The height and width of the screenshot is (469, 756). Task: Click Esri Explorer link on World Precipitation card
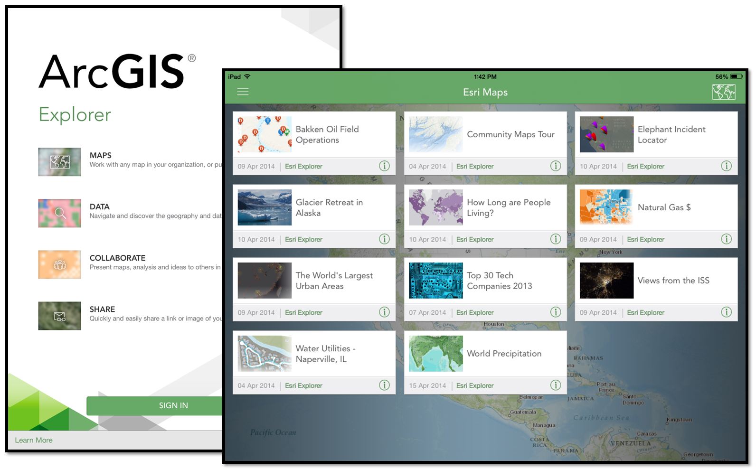475,386
